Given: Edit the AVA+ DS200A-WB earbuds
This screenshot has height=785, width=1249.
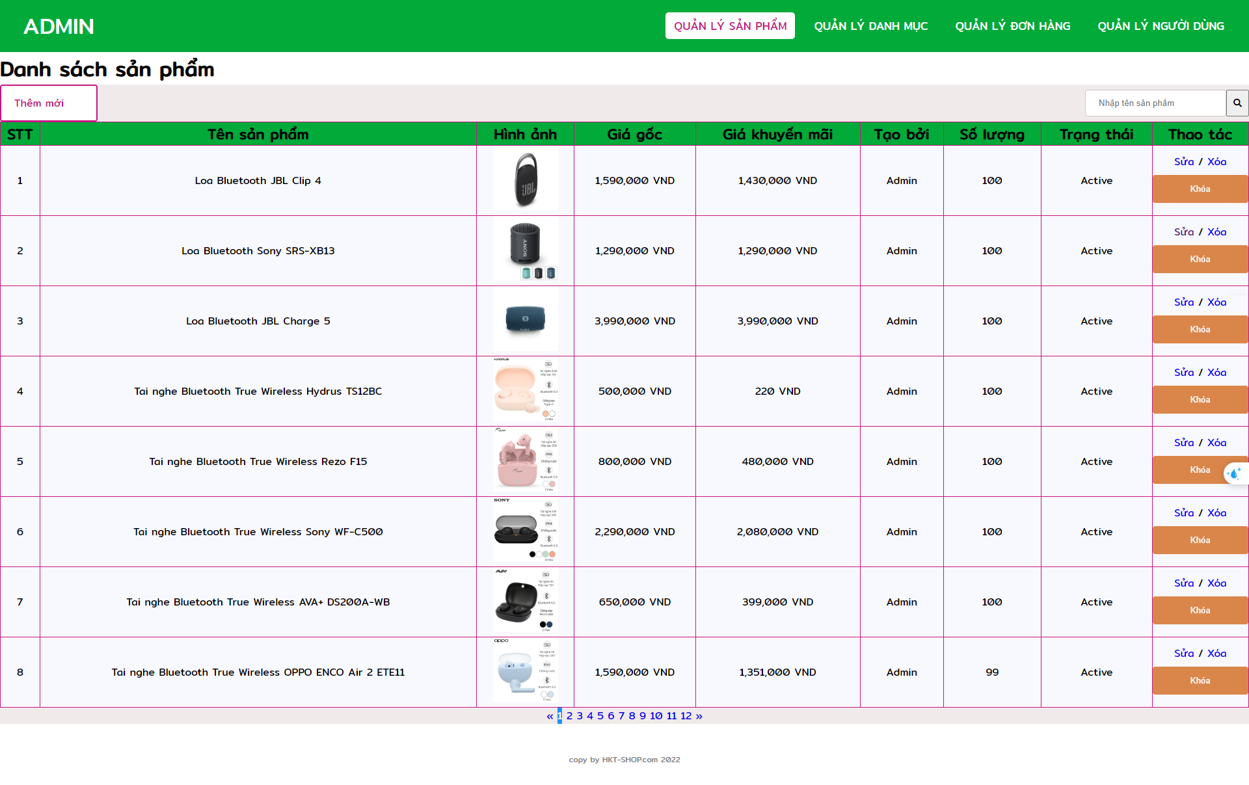Looking at the screenshot, I should 1184,583.
